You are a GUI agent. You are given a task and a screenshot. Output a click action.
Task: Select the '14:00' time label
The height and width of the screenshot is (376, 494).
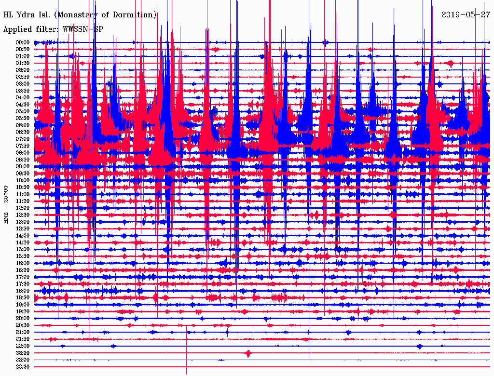pyautogui.click(x=23, y=236)
